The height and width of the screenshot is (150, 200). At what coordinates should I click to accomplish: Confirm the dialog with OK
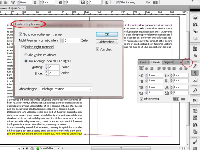pos(107,34)
